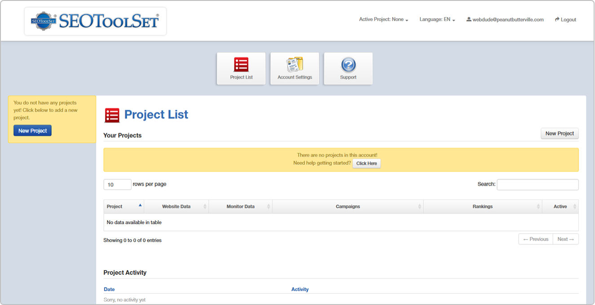Sort table by Campaigns column

click(x=348, y=207)
